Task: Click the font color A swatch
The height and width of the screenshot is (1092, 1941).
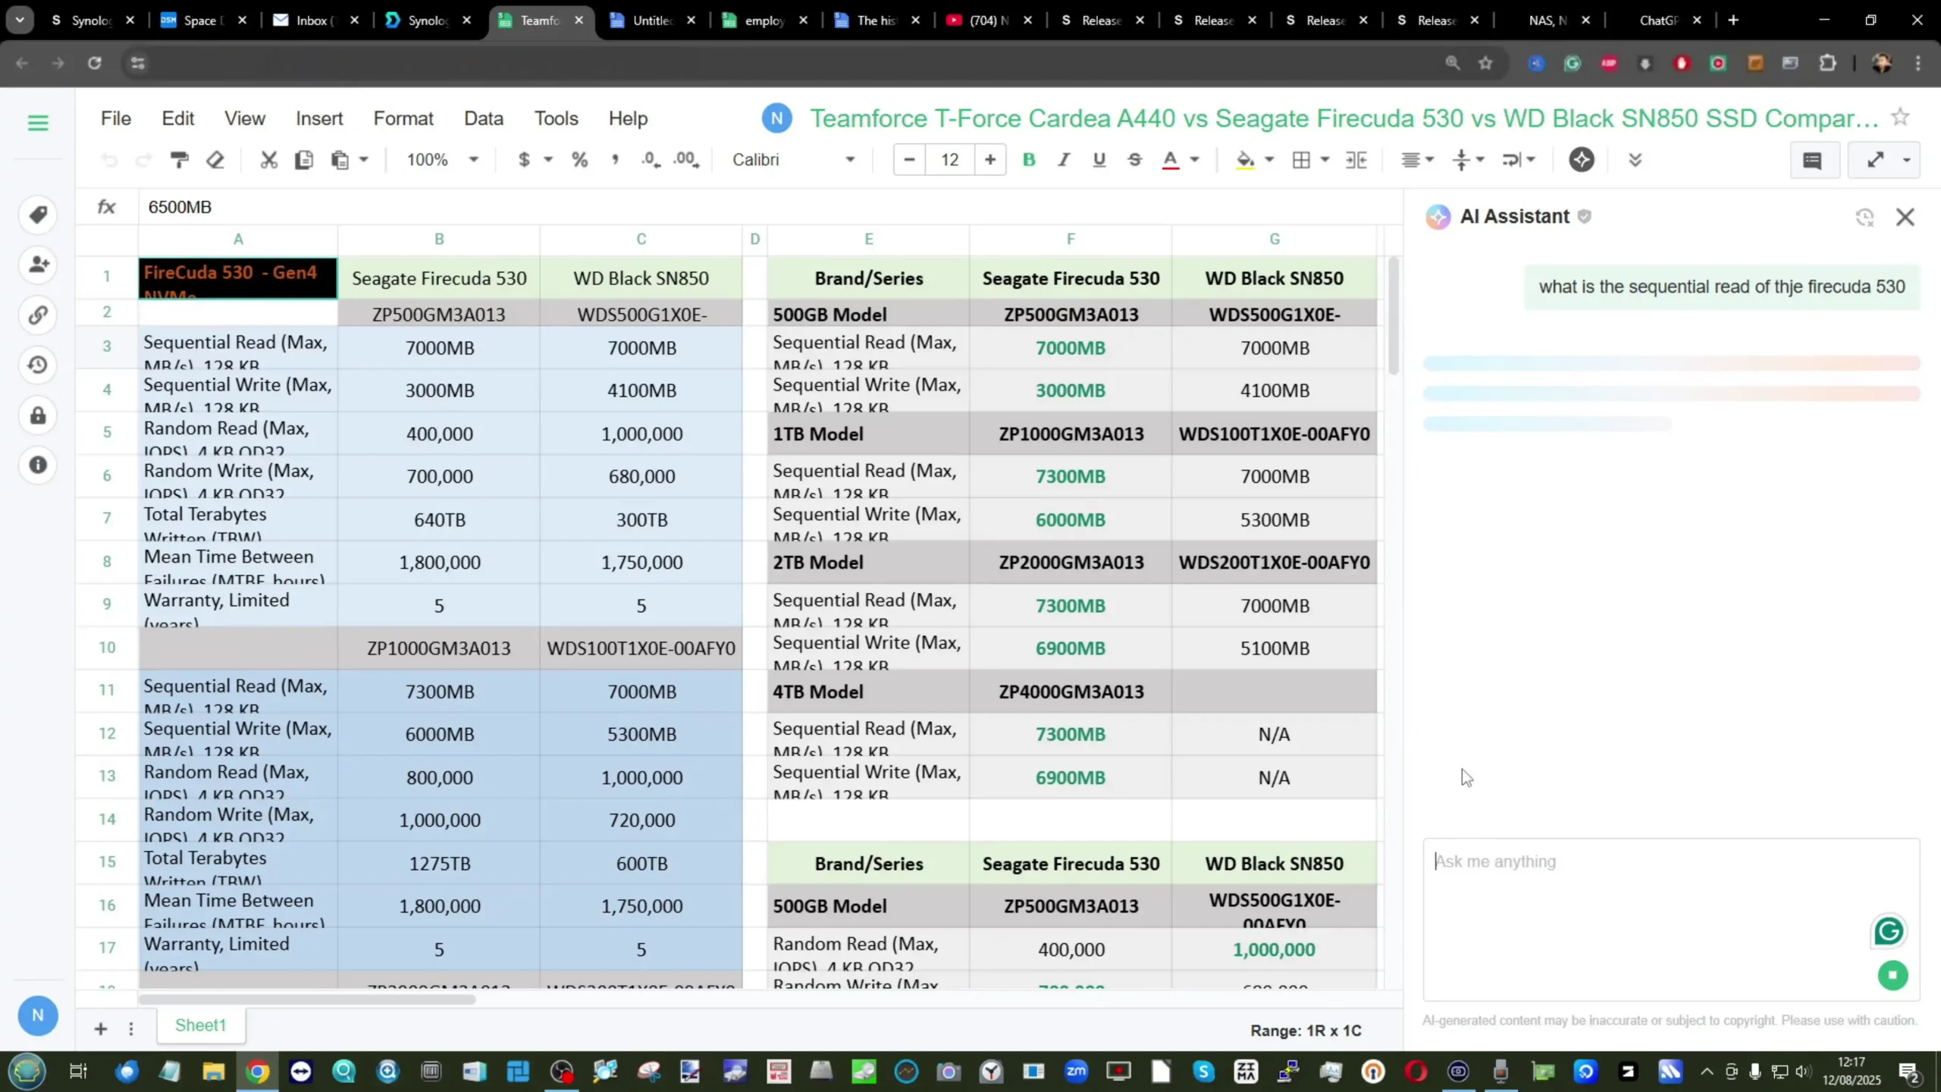Action: click(x=1171, y=160)
